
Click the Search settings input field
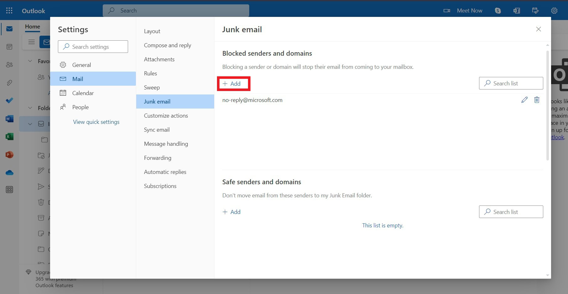coord(93,47)
